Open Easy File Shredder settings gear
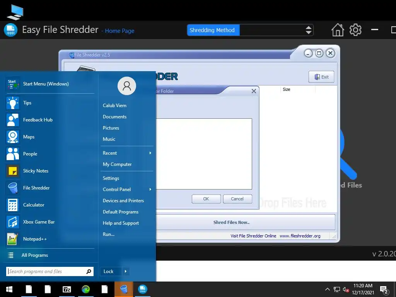This screenshot has width=396, height=297. coord(355,30)
